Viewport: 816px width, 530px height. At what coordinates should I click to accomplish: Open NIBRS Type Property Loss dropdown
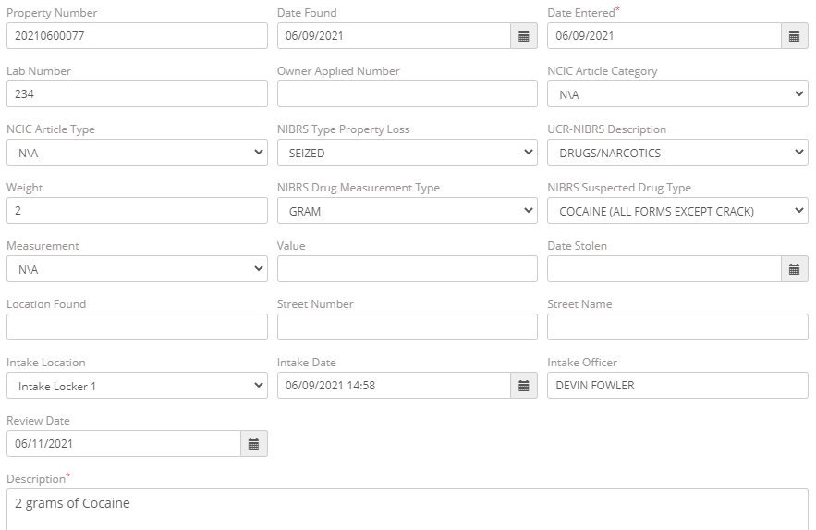[x=407, y=153]
